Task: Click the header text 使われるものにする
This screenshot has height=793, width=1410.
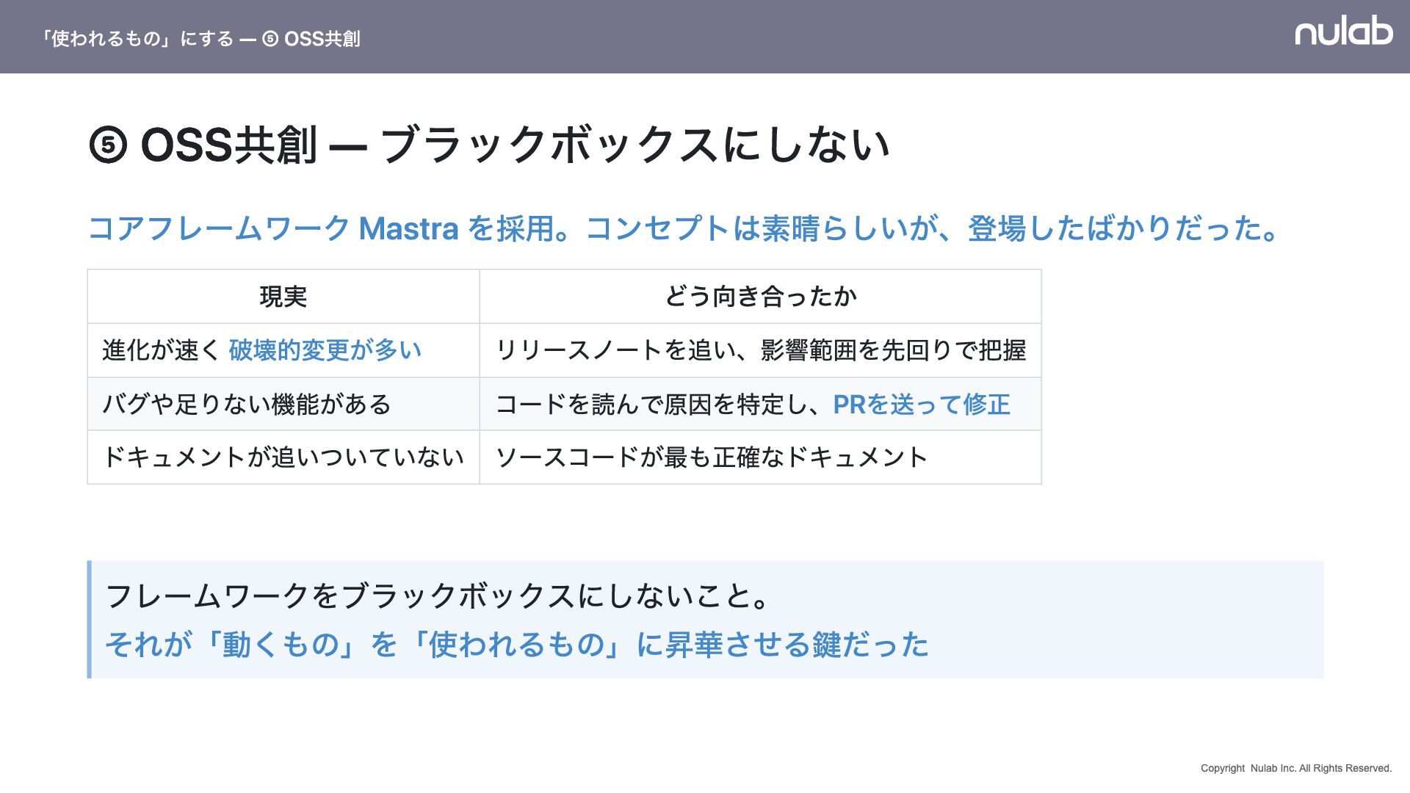Action: [136, 39]
